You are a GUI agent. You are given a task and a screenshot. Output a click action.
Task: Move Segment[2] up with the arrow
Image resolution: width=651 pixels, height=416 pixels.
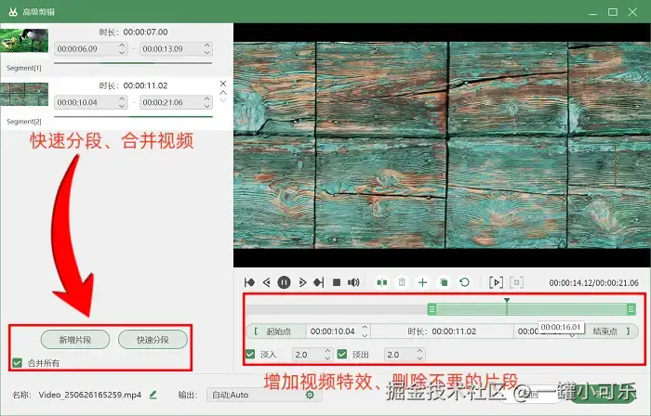click(x=223, y=93)
